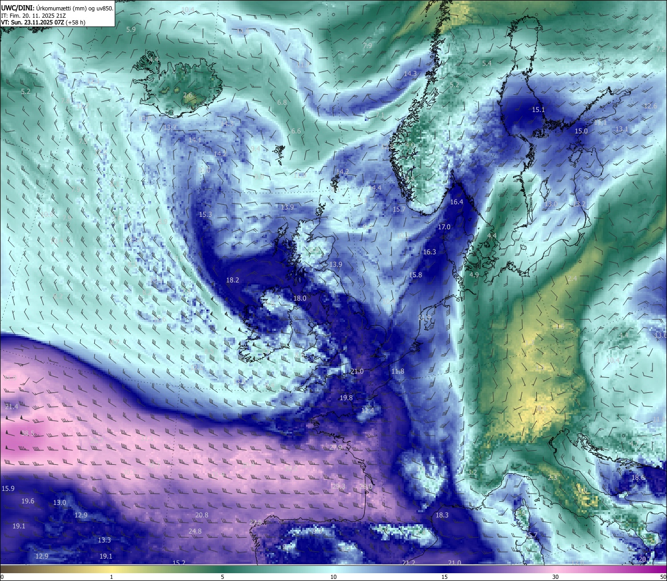667x581 pixels.
Task: Click the 50 tick on the color scale
Action: pos(663,577)
